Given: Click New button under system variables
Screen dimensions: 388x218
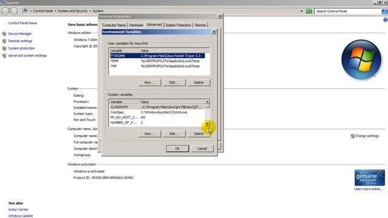Looking at the screenshot, I should pyautogui.click(x=150, y=134).
